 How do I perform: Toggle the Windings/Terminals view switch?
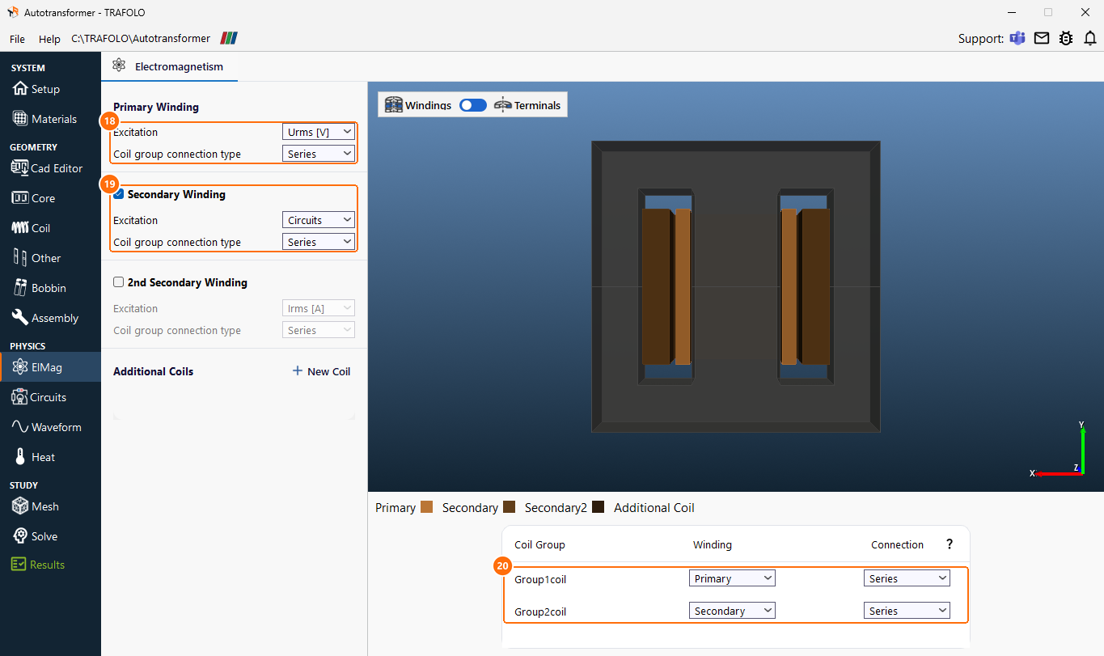click(x=473, y=105)
